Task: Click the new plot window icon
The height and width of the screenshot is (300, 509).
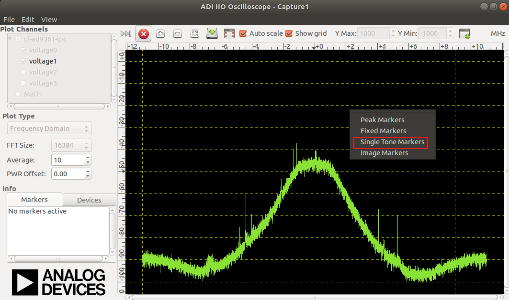Action: [x=464, y=33]
